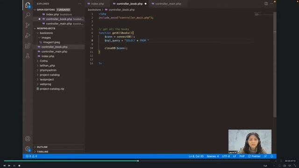Split the editor to the right

tap(266, 4)
